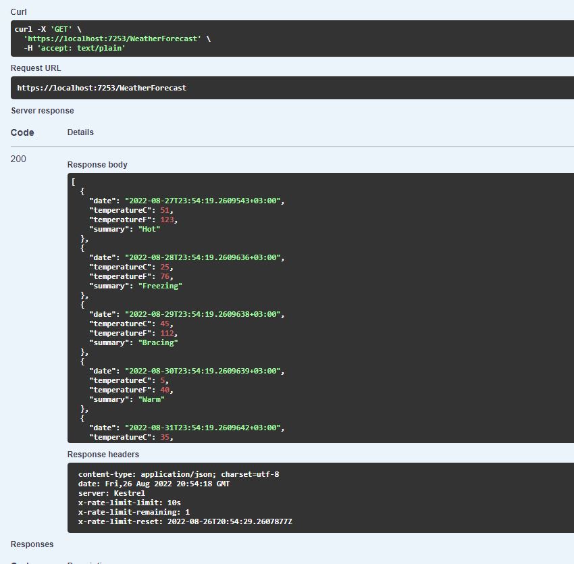Image resolution: width=574 pixels, height=564 pixels.
Task: Click the temperatureF value 112
Action: 167,333
